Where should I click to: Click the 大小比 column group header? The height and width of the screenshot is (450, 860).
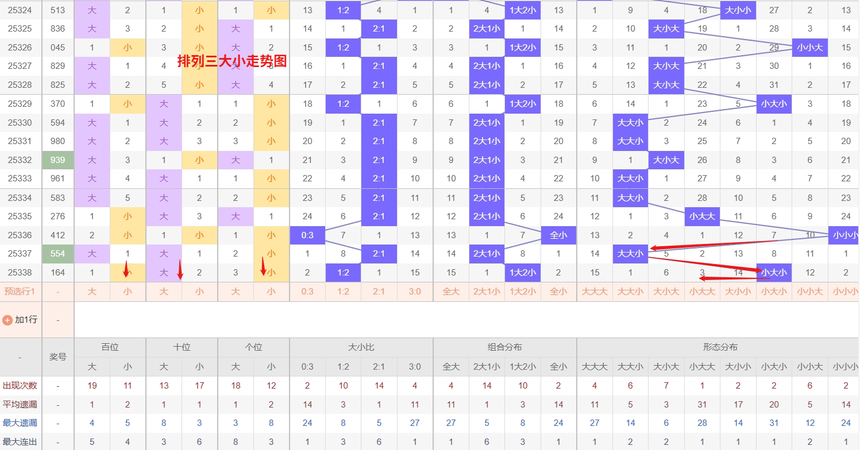point(361,347)
